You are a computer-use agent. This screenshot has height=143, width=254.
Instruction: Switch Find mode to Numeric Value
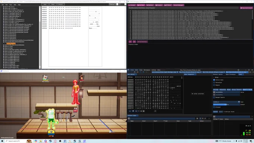[247, 90]
